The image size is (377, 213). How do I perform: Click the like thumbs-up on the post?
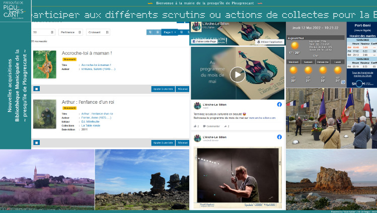coord(196,126)
